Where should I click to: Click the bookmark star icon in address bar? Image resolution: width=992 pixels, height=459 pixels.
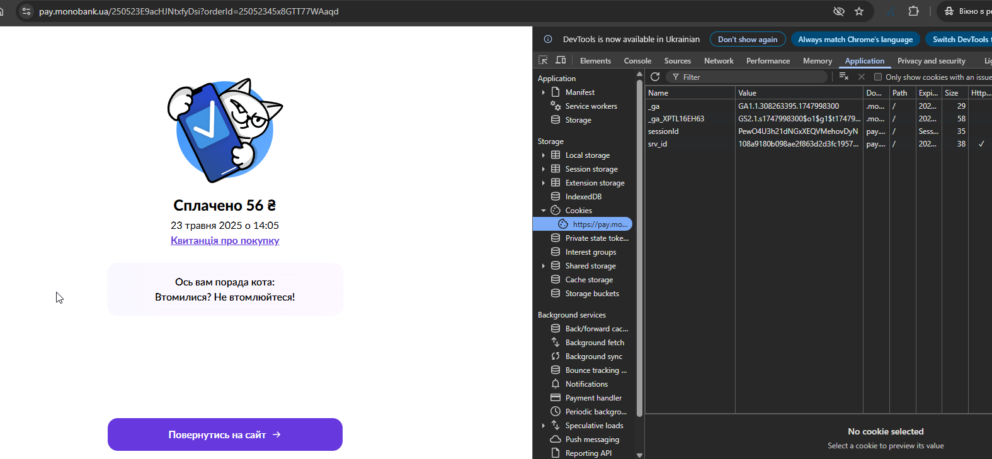click(859, 11)
